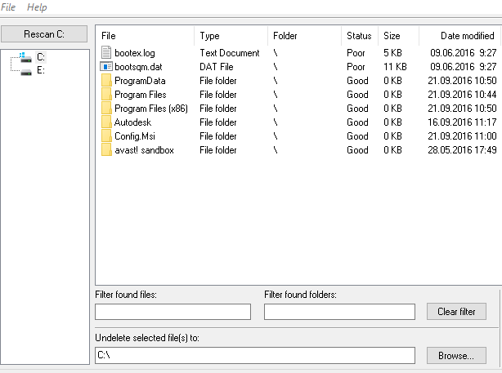Click the date 21.09.2016 10:44
The width and height of the screenshot is (502, 373).
462,95
